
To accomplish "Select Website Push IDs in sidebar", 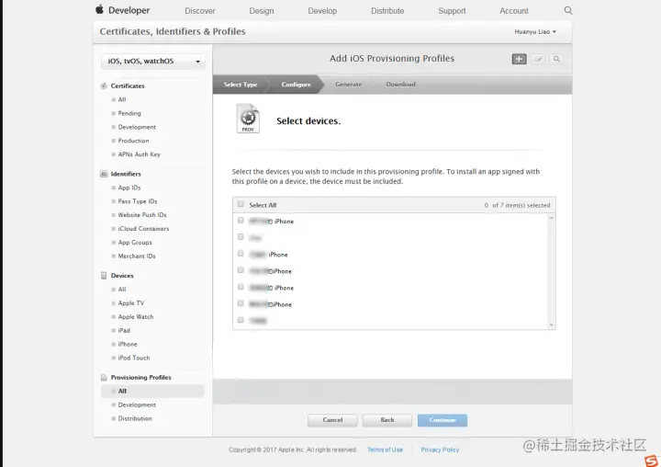I will coord(142,215).
